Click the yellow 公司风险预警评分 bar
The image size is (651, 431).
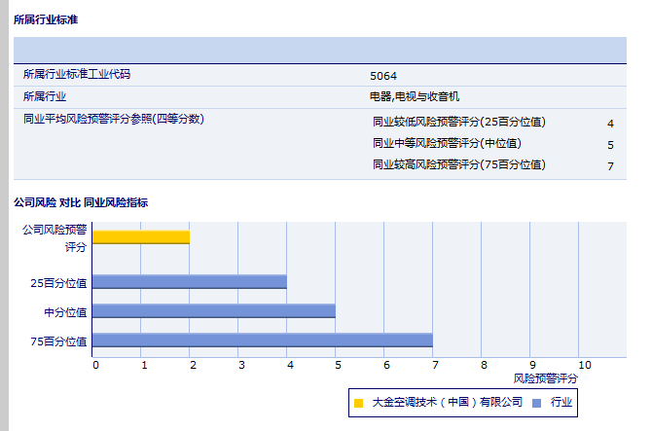[x=141, y=237]
